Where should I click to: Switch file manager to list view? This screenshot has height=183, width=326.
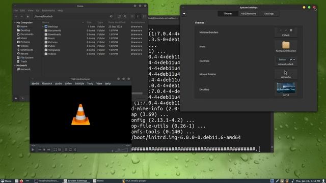point(138,16)
